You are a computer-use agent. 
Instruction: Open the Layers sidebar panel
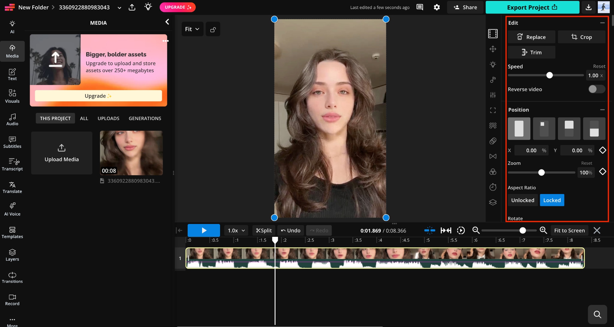click(12, 255)
